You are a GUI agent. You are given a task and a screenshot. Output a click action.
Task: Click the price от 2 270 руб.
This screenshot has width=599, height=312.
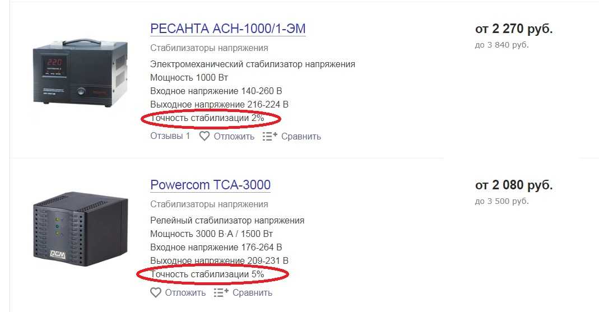[x=514, y=29]
